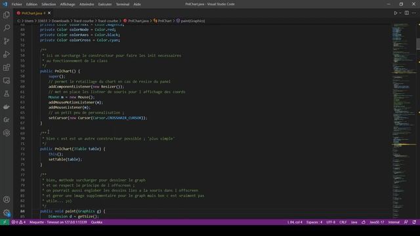This screenshot has width=420, height=236.
Task: Click the L 84, col 4 cursor position
Action: [295, 222]
